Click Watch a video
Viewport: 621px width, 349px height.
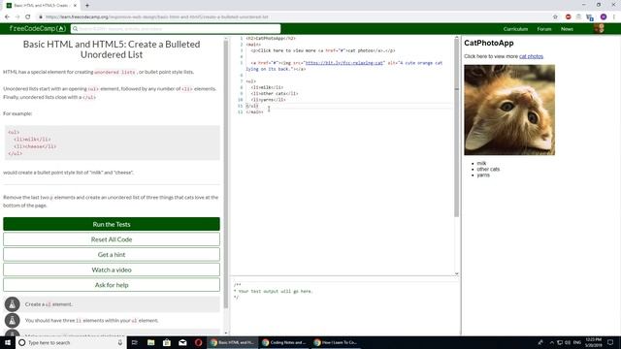pyautogui.click(x=112, y=270)
